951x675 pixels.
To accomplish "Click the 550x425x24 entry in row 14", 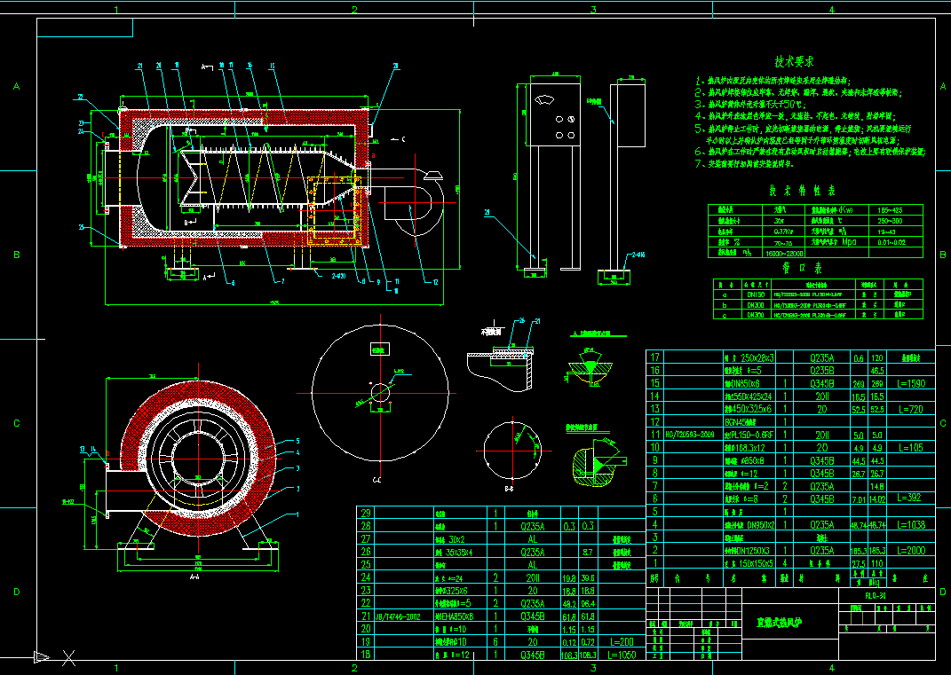I will tap(749, 396).
